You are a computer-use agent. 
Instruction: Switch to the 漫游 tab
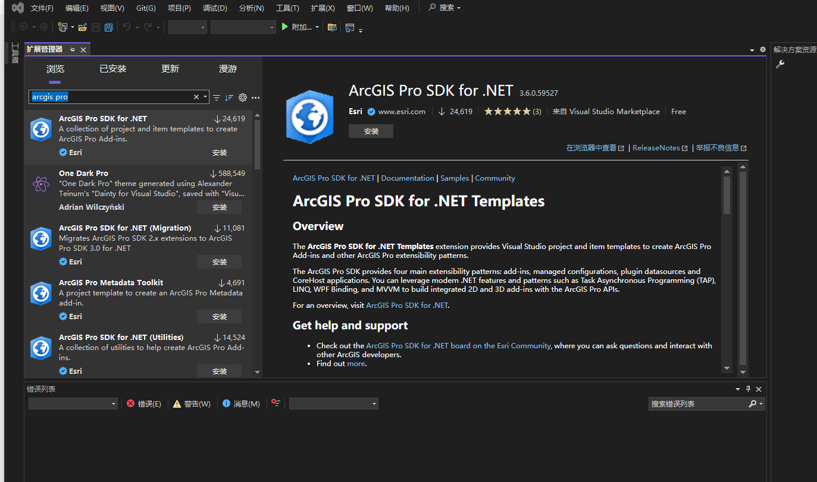228,69
